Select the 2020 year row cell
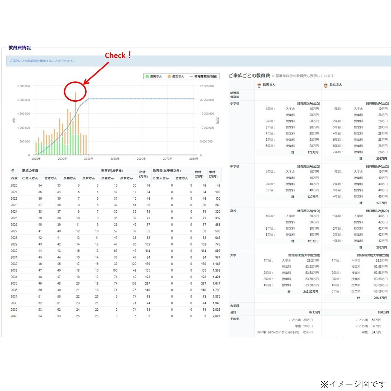The width and height of the screenshot is (391, 391). pos(14,186)
